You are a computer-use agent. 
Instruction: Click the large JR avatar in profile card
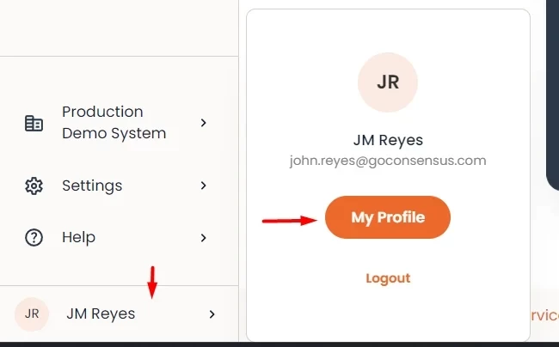388,82
